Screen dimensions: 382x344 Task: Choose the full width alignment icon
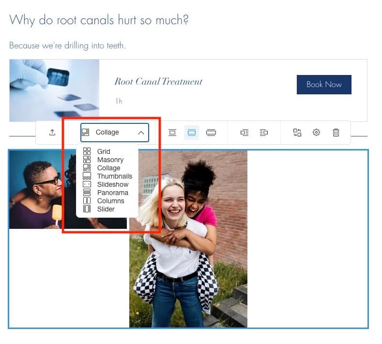pos(211,133)
